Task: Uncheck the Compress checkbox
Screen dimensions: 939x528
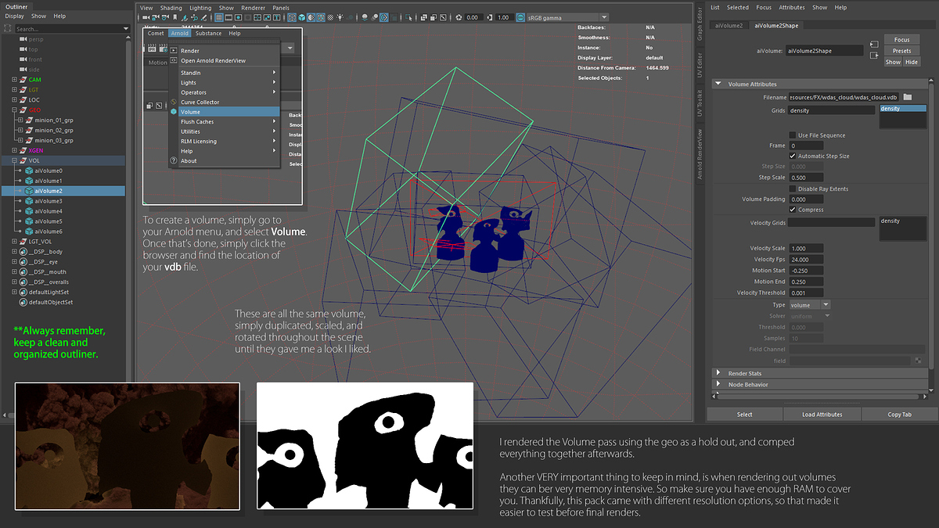Action: (793, 210)
